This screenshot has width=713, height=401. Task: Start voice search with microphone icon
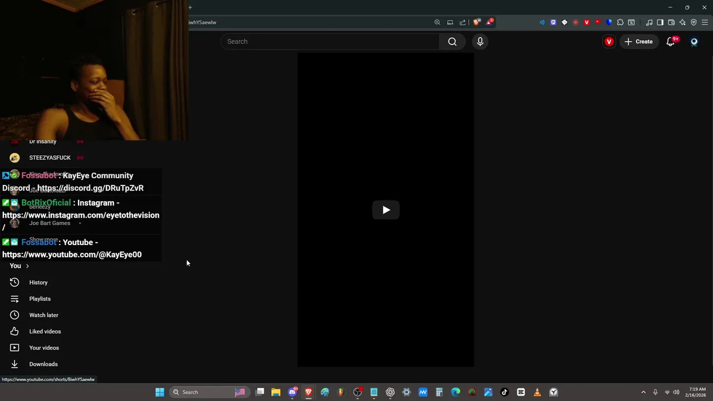coord(480,42)
